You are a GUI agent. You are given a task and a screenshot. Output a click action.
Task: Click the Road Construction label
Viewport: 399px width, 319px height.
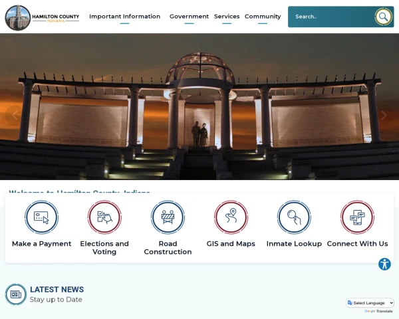(x=168, y=247)
